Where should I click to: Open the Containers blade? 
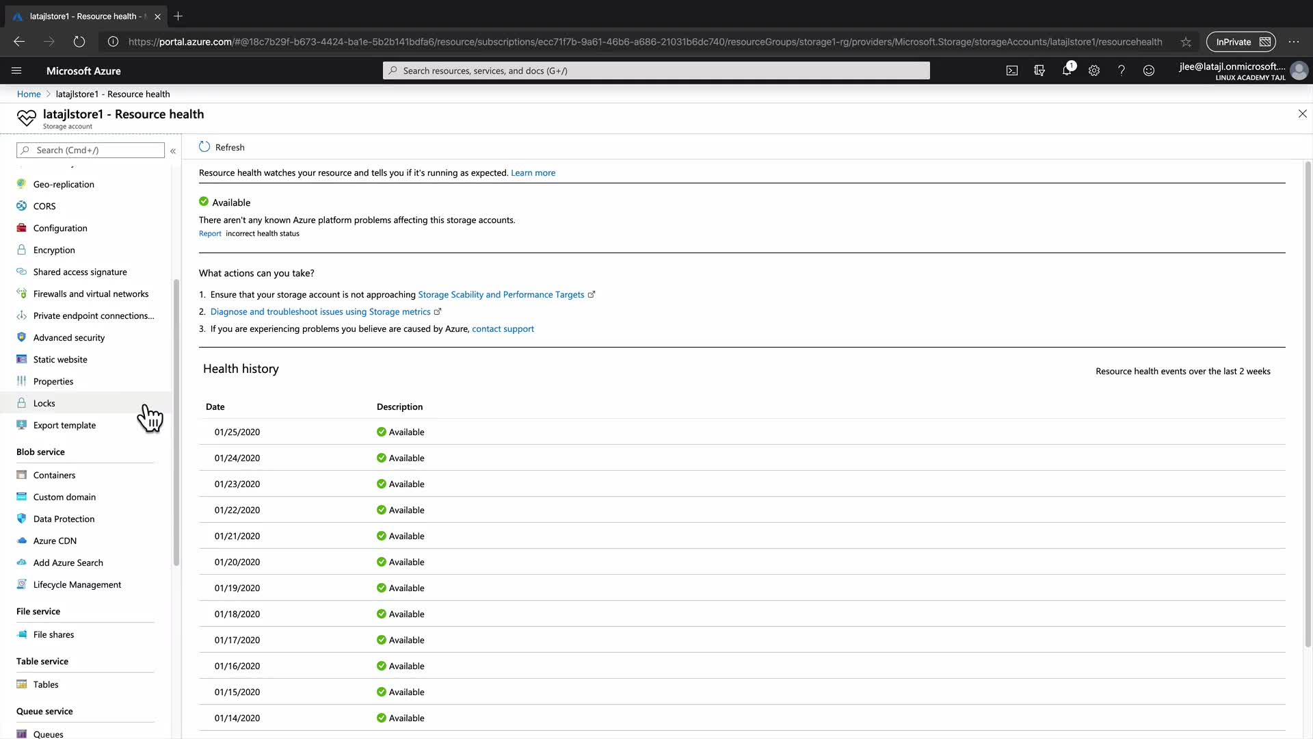coord(54,475)
